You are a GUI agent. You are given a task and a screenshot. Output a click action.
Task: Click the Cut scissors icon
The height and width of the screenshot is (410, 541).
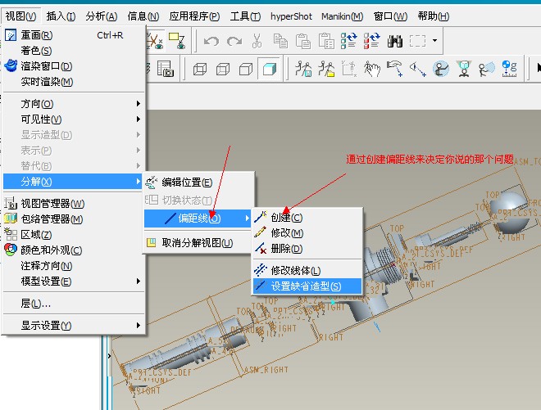tap(257, 41)
